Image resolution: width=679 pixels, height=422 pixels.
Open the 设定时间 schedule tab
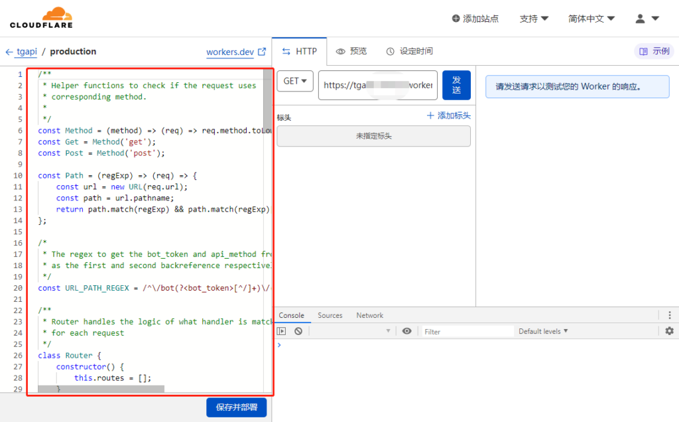point(409,51)
